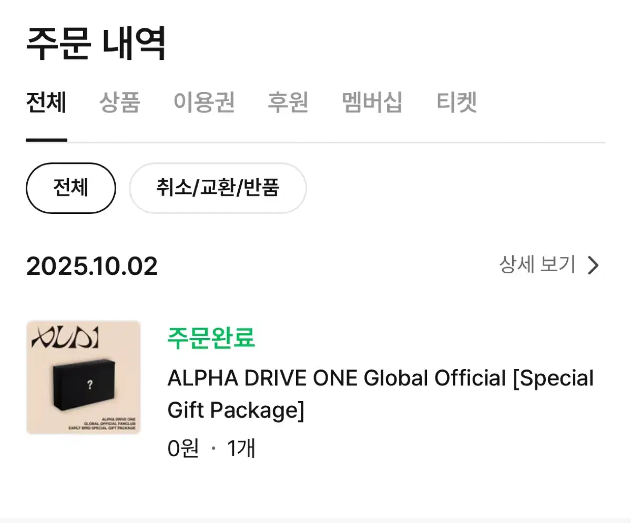The width and height of the screenshot is (631, 523).
Task: Open the ALPHA DRIVE ONE Global Official product title
Action: pos(381,394)
